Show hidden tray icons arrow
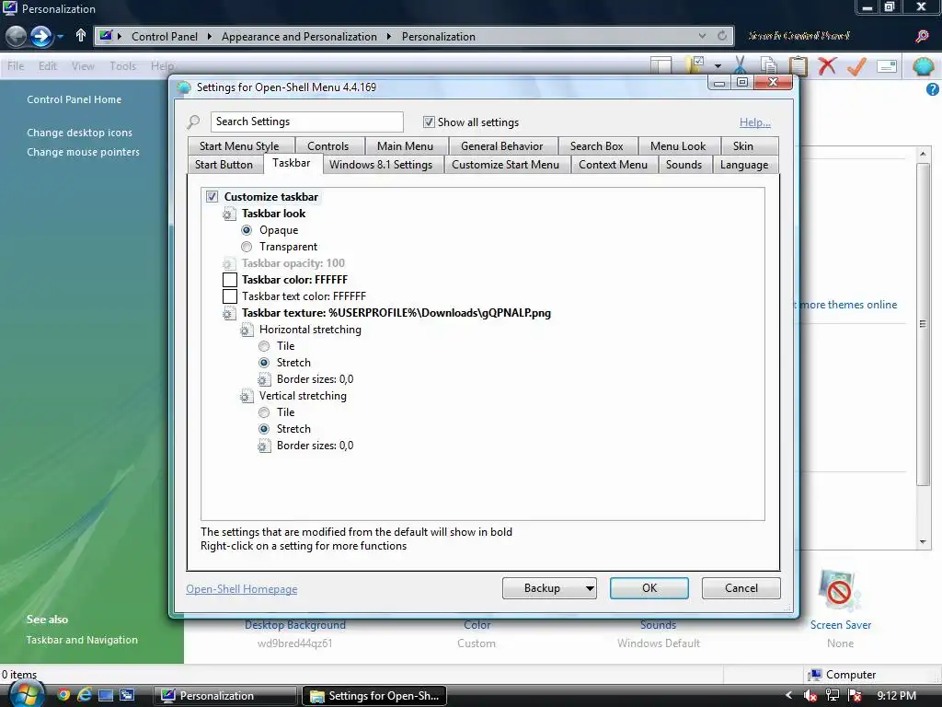This screenshot has height=707, width=942. tap(788, 696)
